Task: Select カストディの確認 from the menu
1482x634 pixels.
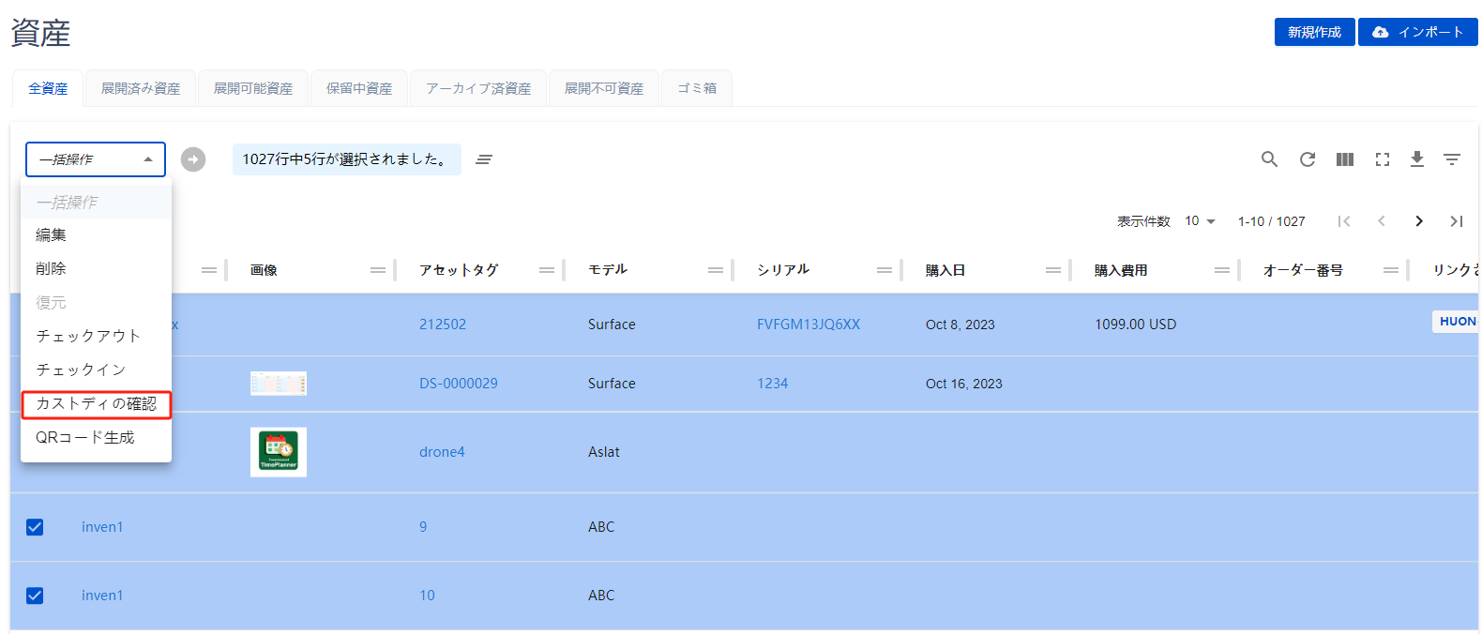Action: click(x=96, y=404)
